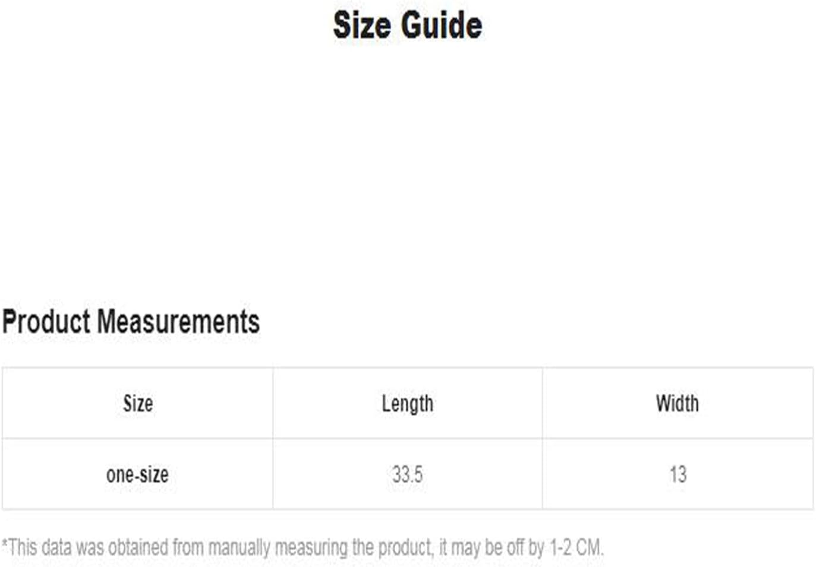
Task: Click the word Guide in the title
Action: [440, 26]
